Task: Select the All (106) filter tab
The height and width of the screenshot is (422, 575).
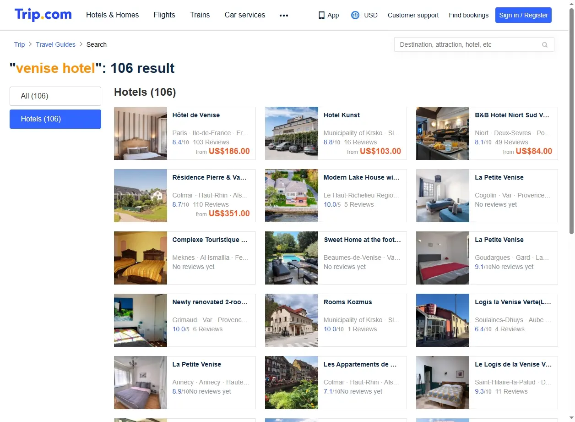Action: pyautogui.click(x=55, y=96)
